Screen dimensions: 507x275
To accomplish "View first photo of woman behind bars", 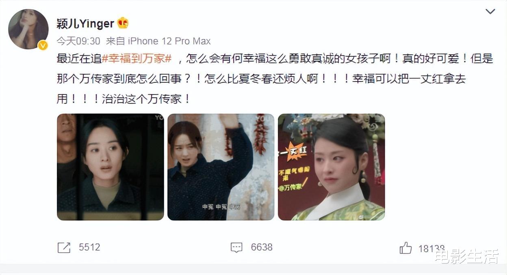I will pyautogui.click(x=110, y=167).
